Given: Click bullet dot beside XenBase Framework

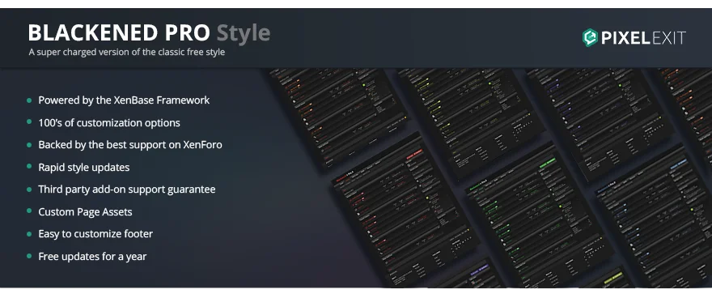Looking at the screenshot, I should (29, 100).
